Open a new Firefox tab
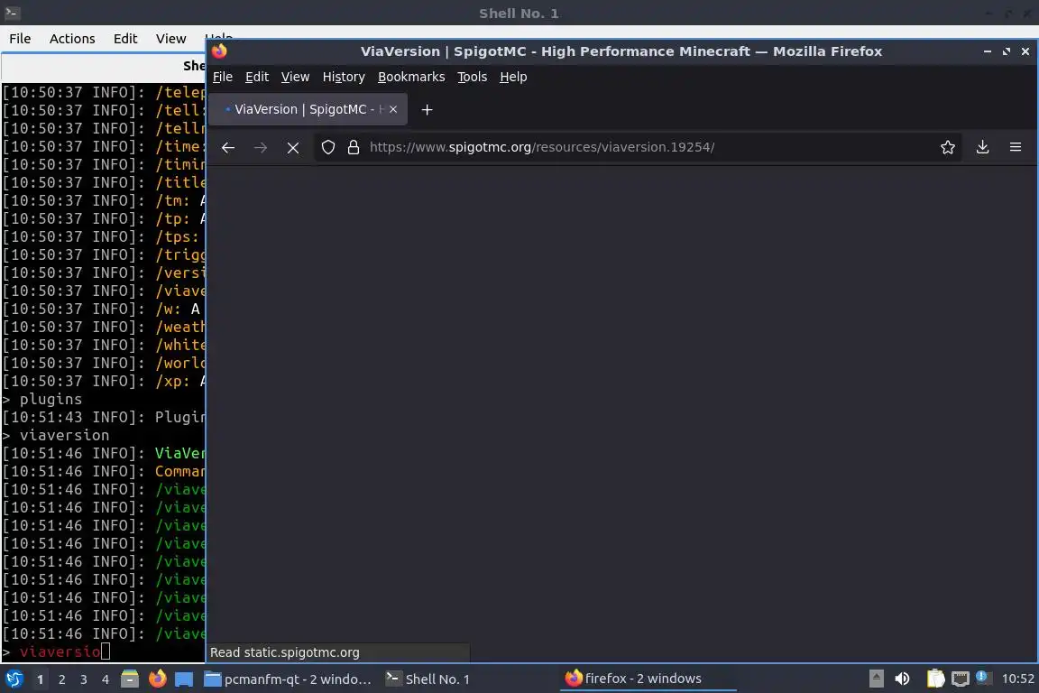Screen dimensions: 1039x693 click(x=427, y=109)
